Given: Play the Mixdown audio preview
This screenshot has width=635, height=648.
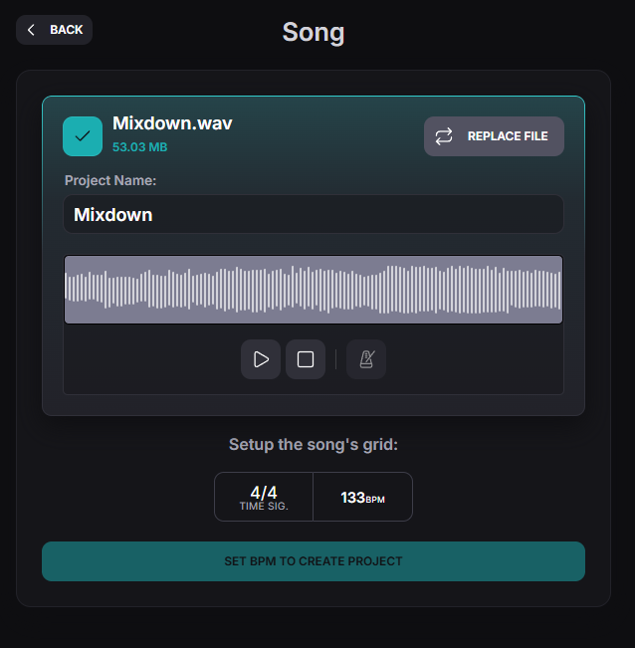Looking at the screenshot, I should coord(261,359).
